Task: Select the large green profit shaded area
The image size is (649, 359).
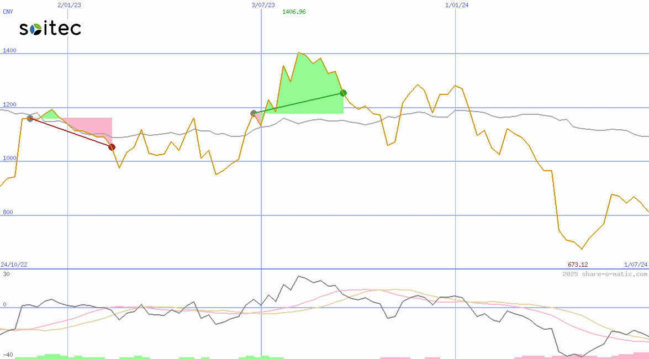Action: (x=309, y=88)
